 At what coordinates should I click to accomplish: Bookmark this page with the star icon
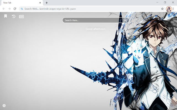pos(162,9)
